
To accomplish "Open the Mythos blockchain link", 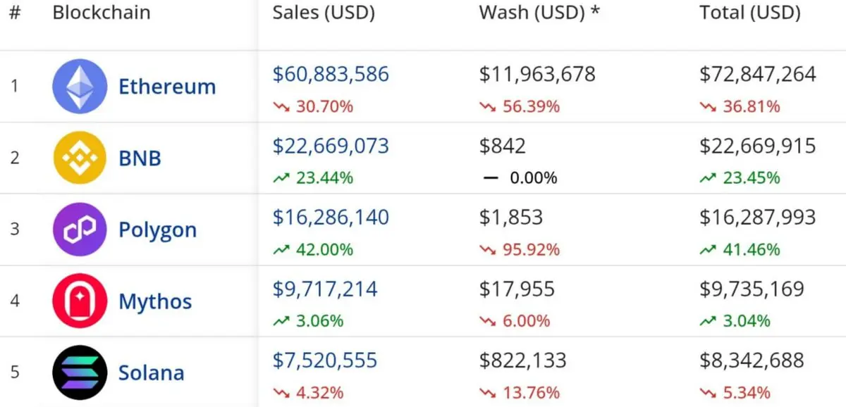I will (155, 301).
